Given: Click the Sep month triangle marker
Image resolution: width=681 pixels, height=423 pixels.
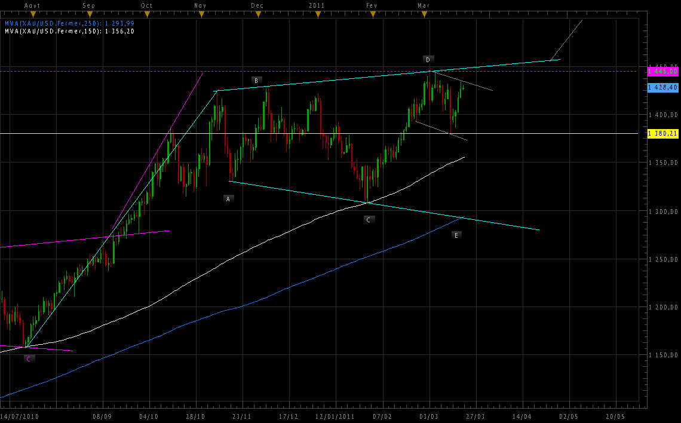Looking at the screenshot, I should pyautogui.click(x=90, y=13).
